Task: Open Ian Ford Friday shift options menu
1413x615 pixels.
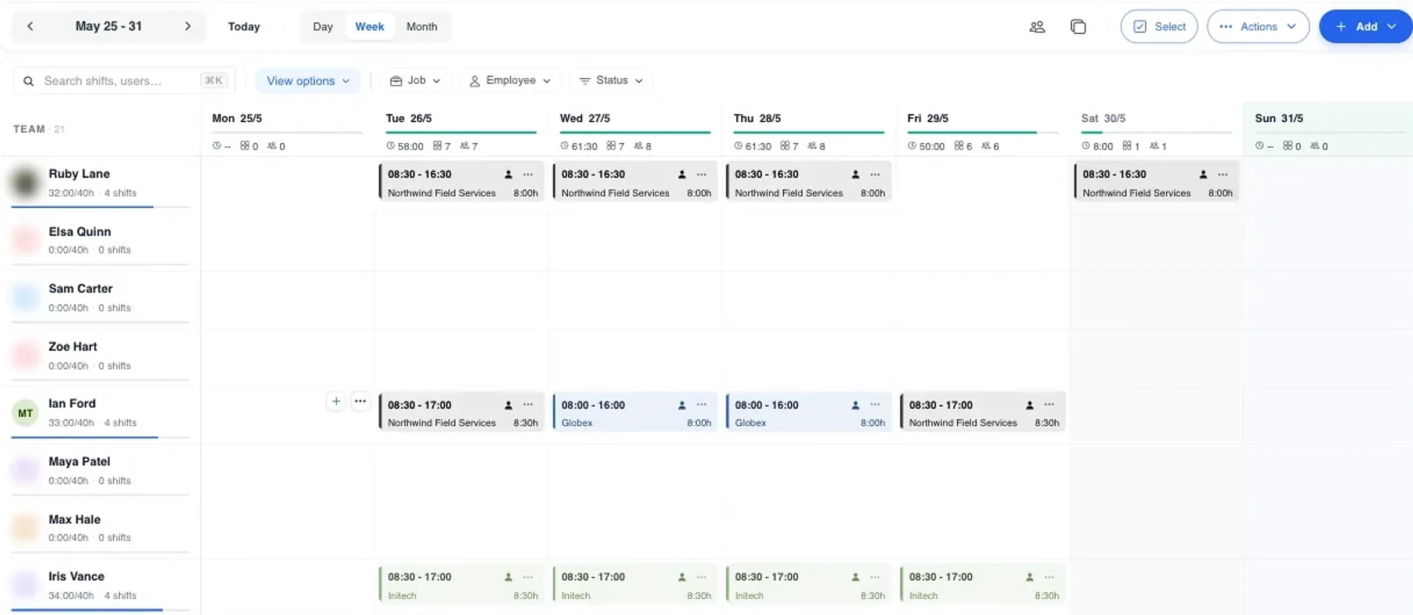Action: pyautogui.click(x=1049, y=405)
